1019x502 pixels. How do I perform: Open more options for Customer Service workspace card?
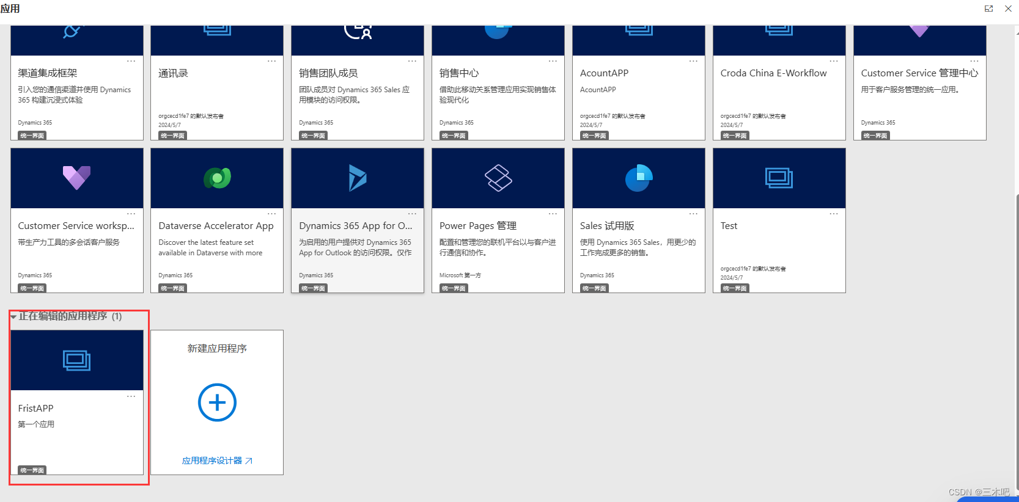[131, 214]
